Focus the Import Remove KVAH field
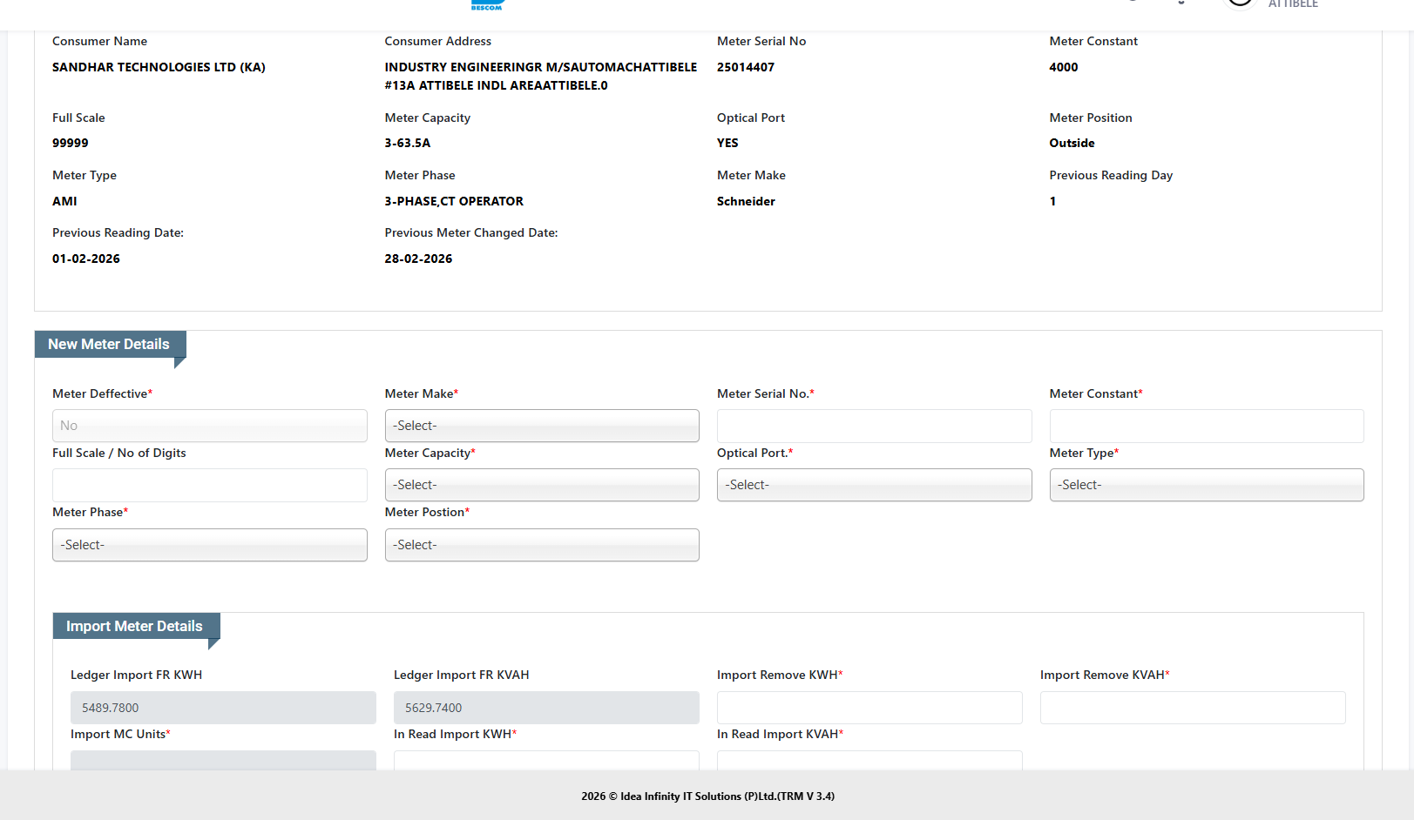 tap(1192, 708)
